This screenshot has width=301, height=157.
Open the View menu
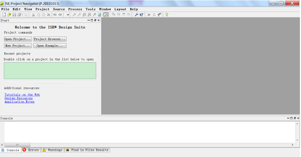pyautogui.click(x=28, y=9)
